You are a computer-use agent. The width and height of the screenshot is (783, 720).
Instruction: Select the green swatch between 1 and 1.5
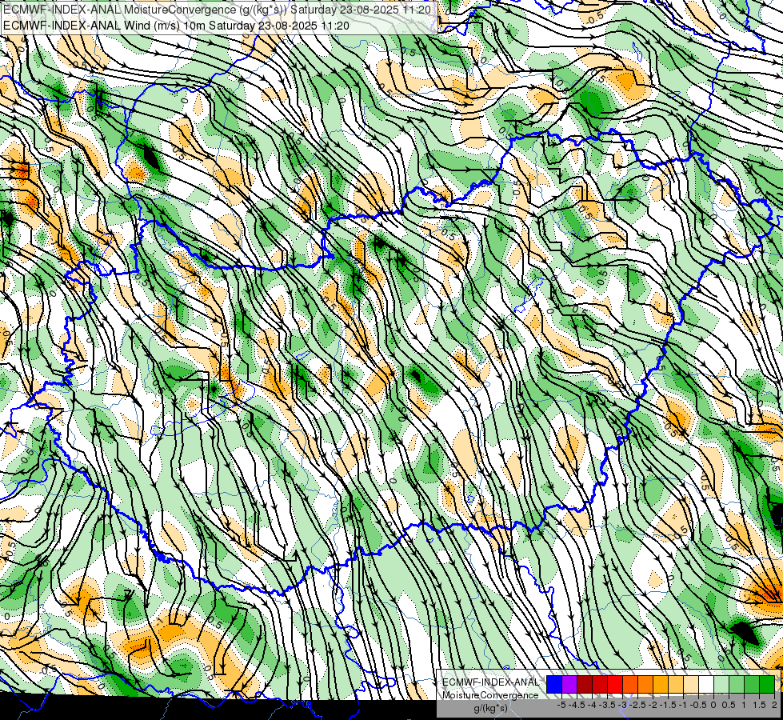point(752,684)
